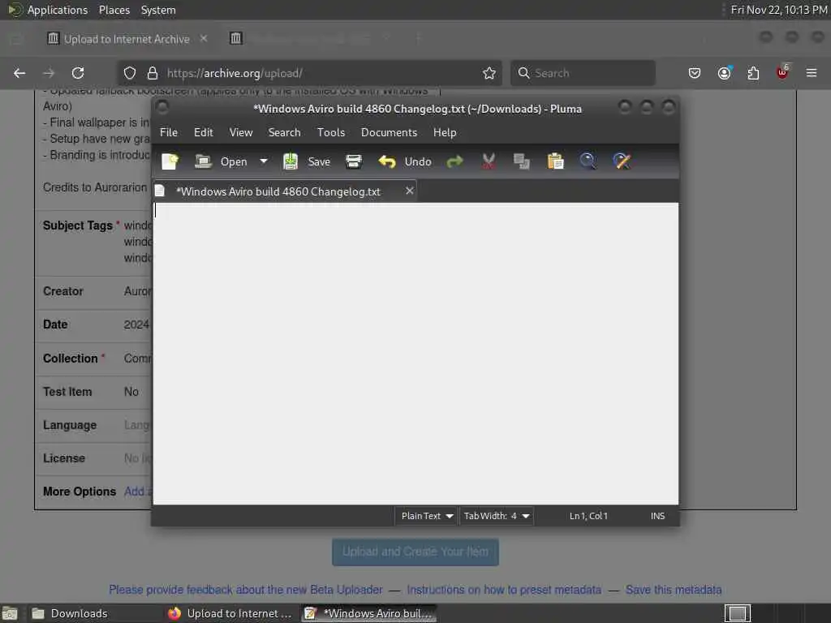Open the Extensions puzzle icon
This screenshot has height=623, width=831.
pos(753,73)
